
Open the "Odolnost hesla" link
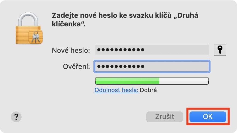[116, 90]
